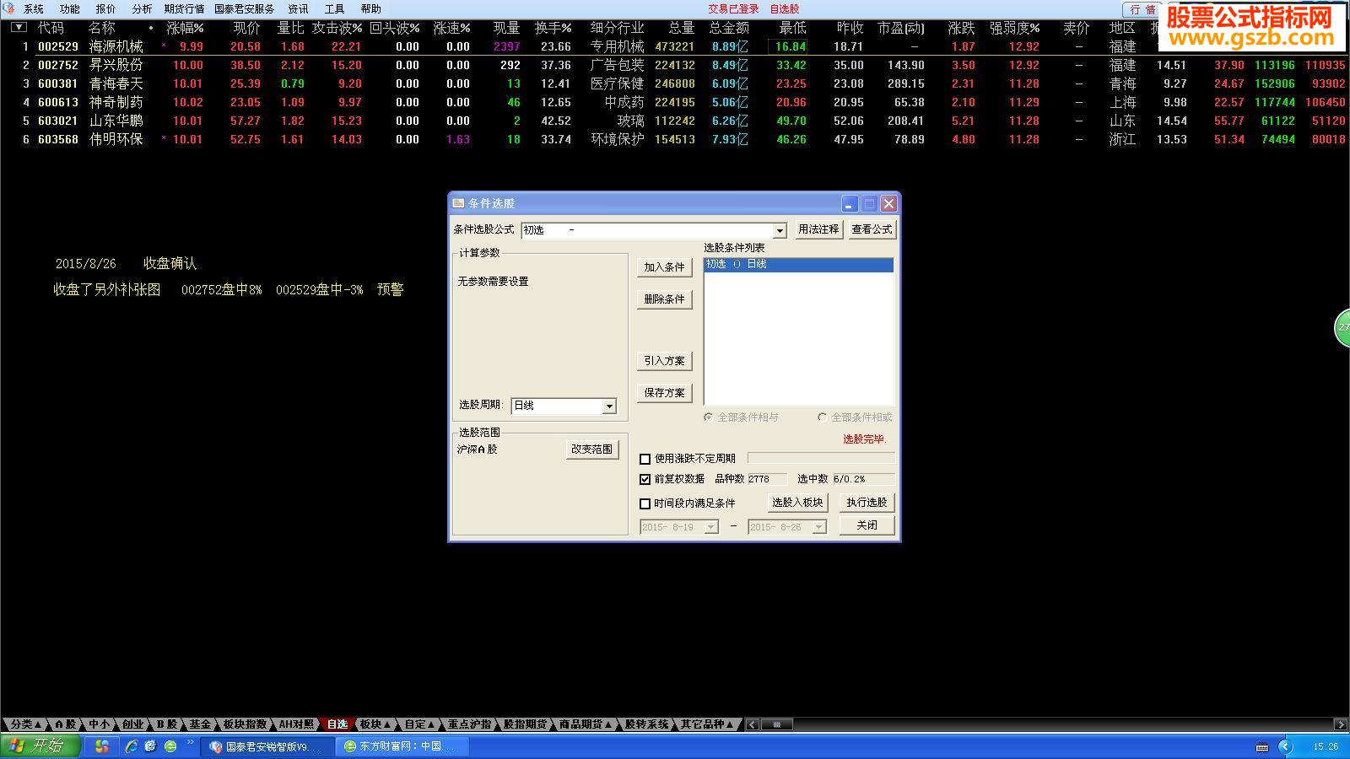Click the system tray expand arrow icon
Screen dimensions: 1350x759
pyautogui.click(x=1285, y=746)
